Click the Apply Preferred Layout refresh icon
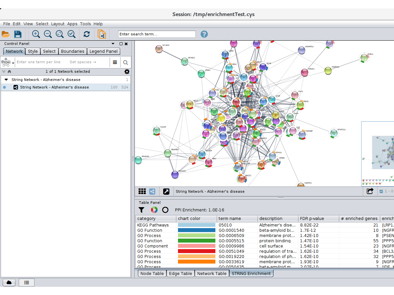 [87, 34]
